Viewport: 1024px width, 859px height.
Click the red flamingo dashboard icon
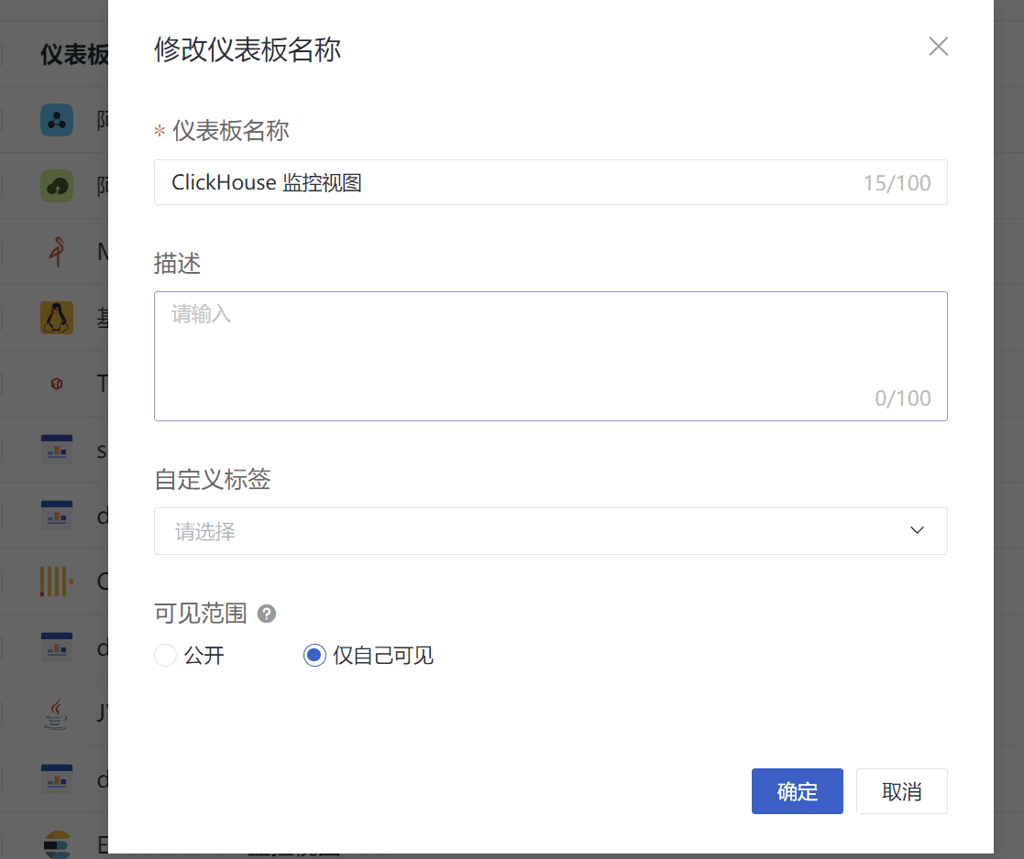tap(57, 252)
